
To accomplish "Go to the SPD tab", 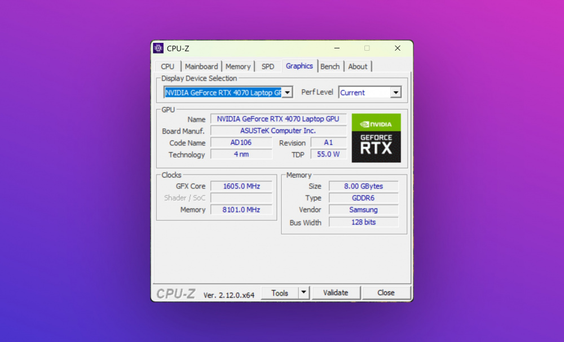I will pyautogui.click(x=268, y=66).
